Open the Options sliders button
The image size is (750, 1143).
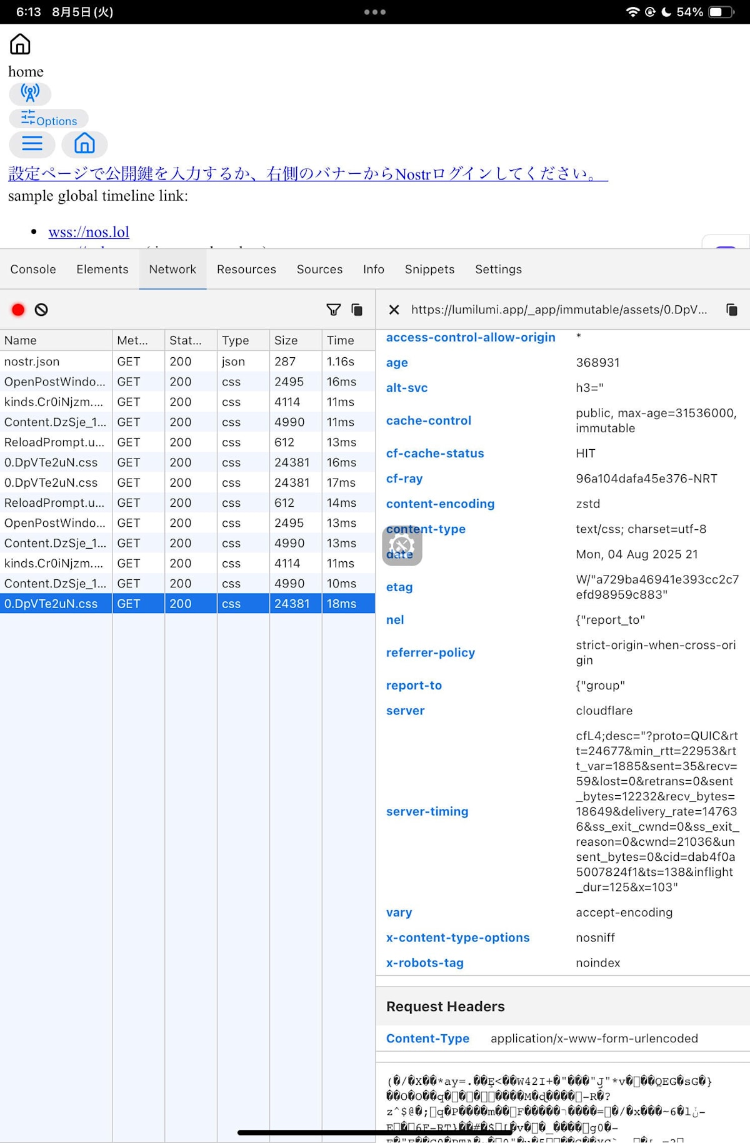tap(49, 119)
